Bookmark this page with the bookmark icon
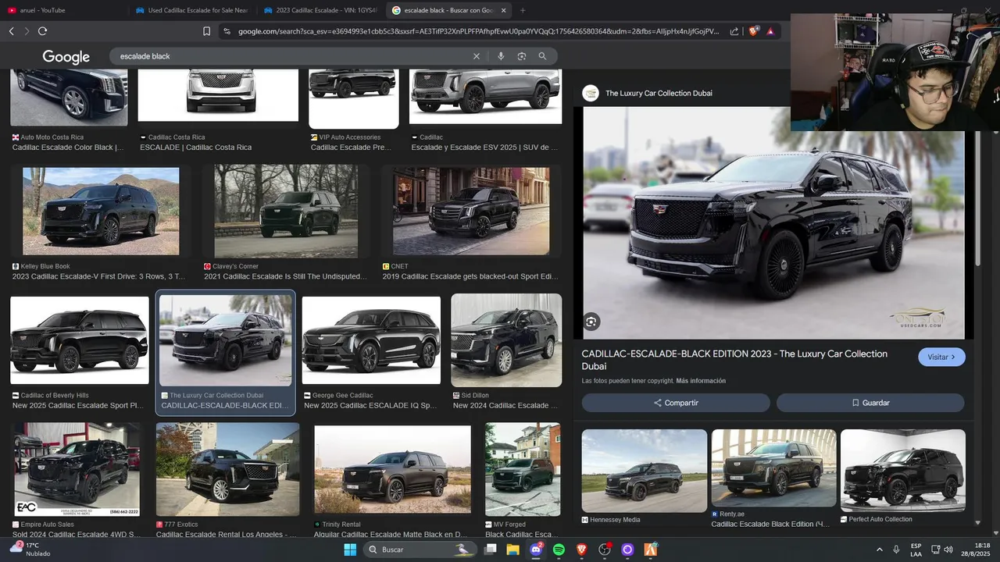This screenshot has width=1000, height=562. (206, 31)
